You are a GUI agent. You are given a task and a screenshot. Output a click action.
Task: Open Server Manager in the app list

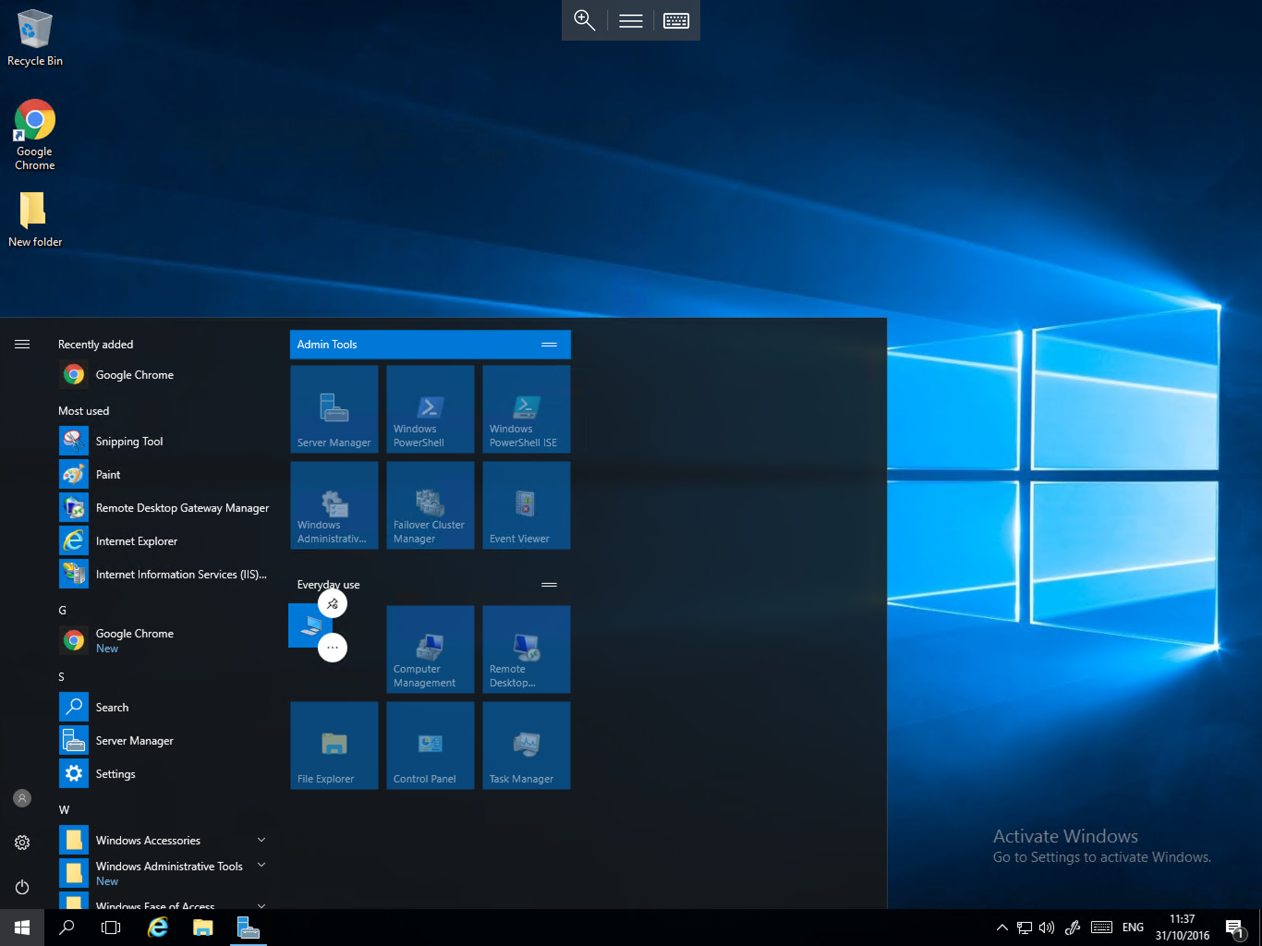165,740
